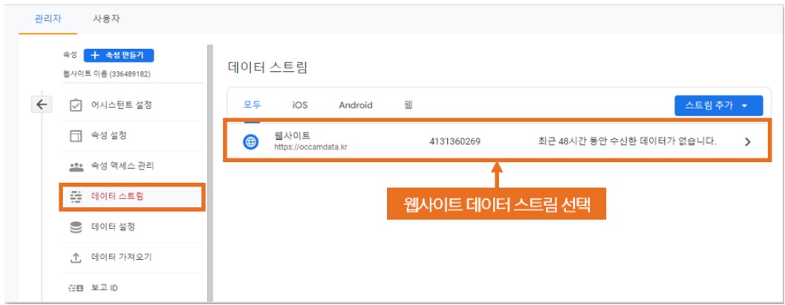Click stream ID 4131360269
Image resolution: width=785 pixels, height=305 pixels.
[x=455, y=142]
